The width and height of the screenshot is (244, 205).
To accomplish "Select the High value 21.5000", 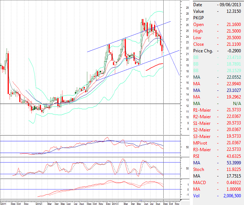I will coord(230,31).
